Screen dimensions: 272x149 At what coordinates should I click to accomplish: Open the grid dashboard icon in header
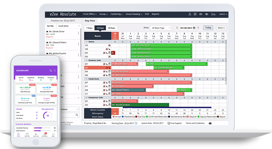pos(195,14)
